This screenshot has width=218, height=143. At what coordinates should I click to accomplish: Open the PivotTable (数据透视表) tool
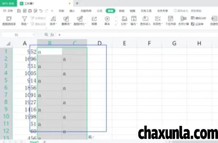tap(9, 21)
